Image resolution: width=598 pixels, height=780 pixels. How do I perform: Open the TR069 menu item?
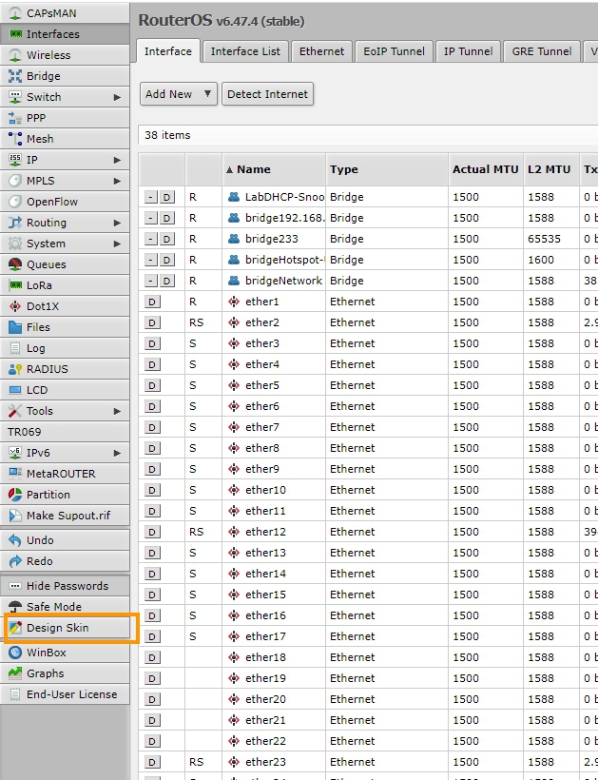pyautogui.click(x=65, y=432)
